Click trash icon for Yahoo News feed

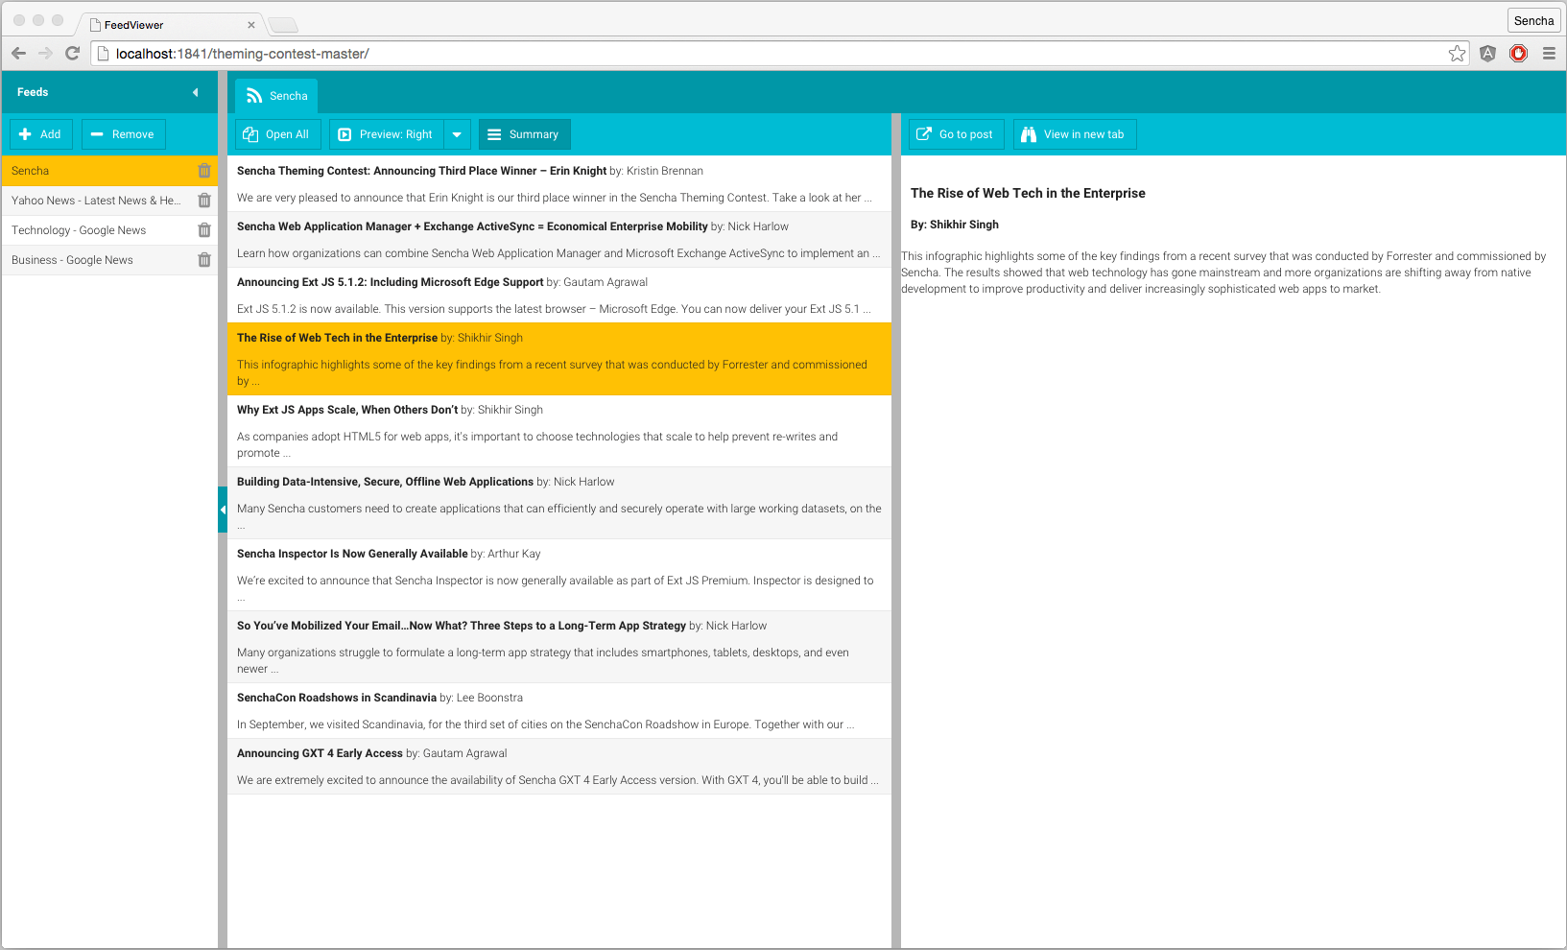204,201
